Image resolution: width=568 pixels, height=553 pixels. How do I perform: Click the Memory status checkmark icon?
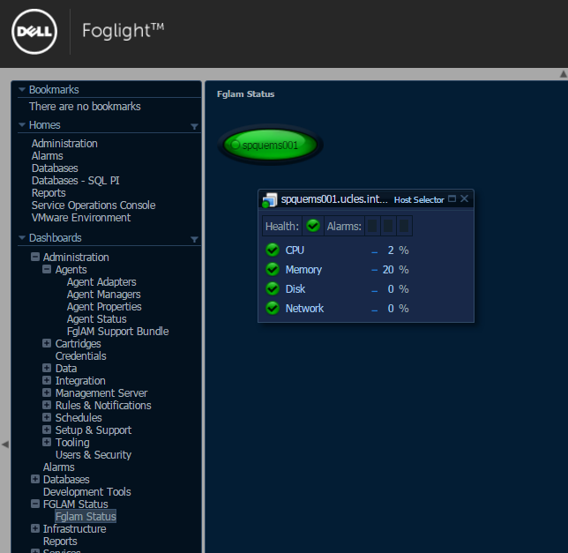[273, 269]
